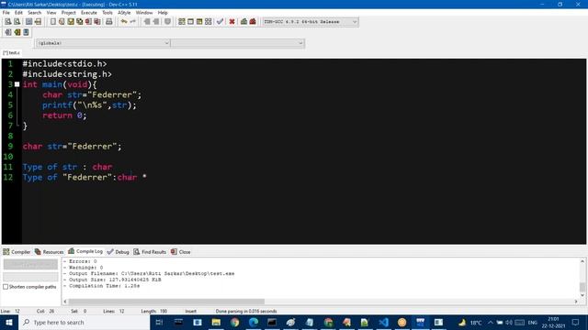Click the 'Output Filename' log line
588x330 pixels.
point(149,273)
